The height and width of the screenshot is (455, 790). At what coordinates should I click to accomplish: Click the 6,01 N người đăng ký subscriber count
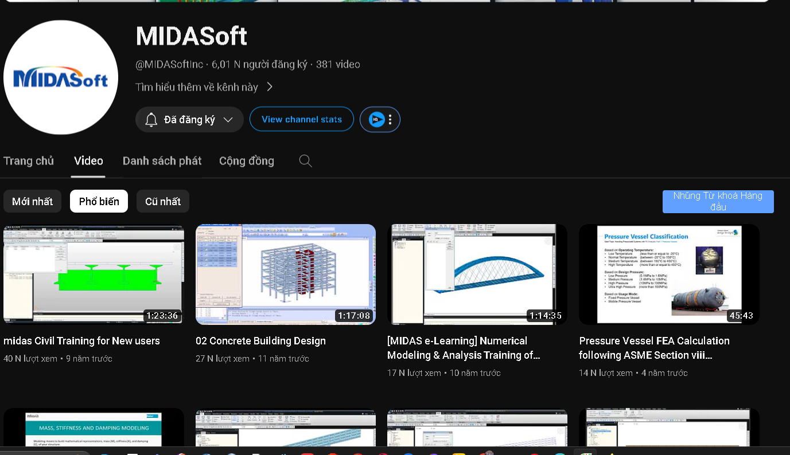point(259,65)
